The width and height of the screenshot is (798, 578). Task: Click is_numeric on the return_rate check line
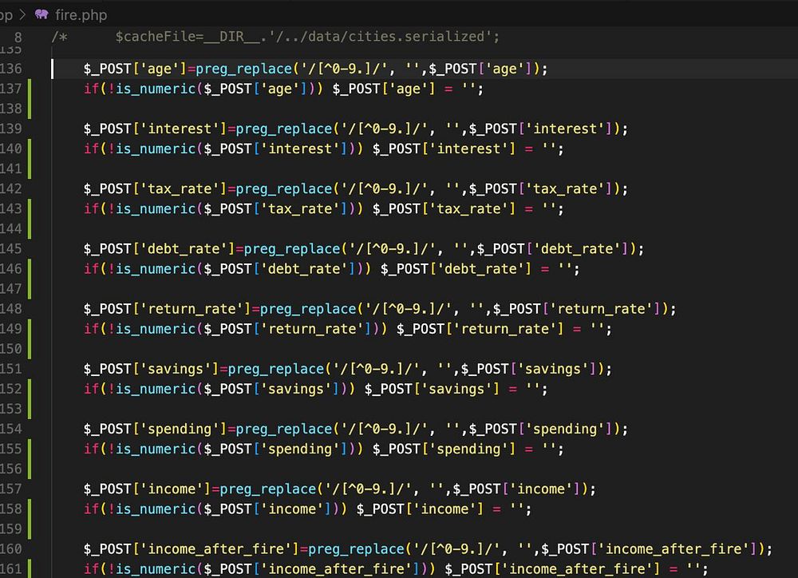tap(156, 330)
